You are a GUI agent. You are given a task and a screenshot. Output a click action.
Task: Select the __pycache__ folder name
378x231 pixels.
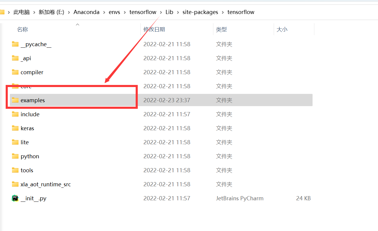coord(36,44)
